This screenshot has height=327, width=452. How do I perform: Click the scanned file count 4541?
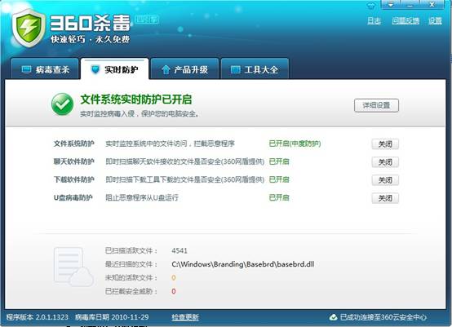click(x=179, y=250)
